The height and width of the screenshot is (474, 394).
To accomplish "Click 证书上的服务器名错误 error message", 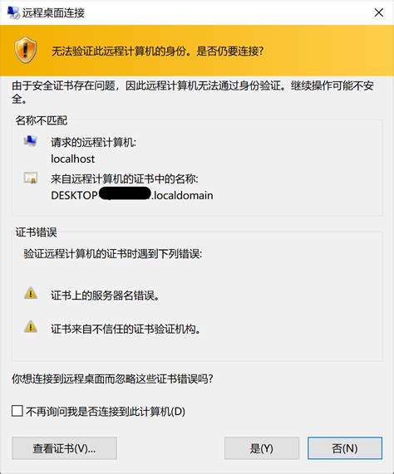I will [x=105, y=296].
